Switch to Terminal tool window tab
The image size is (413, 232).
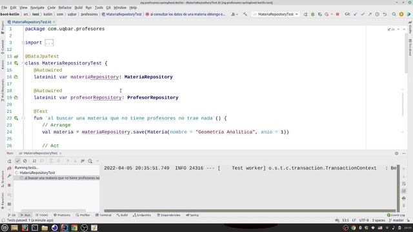(x=103, y=215)
